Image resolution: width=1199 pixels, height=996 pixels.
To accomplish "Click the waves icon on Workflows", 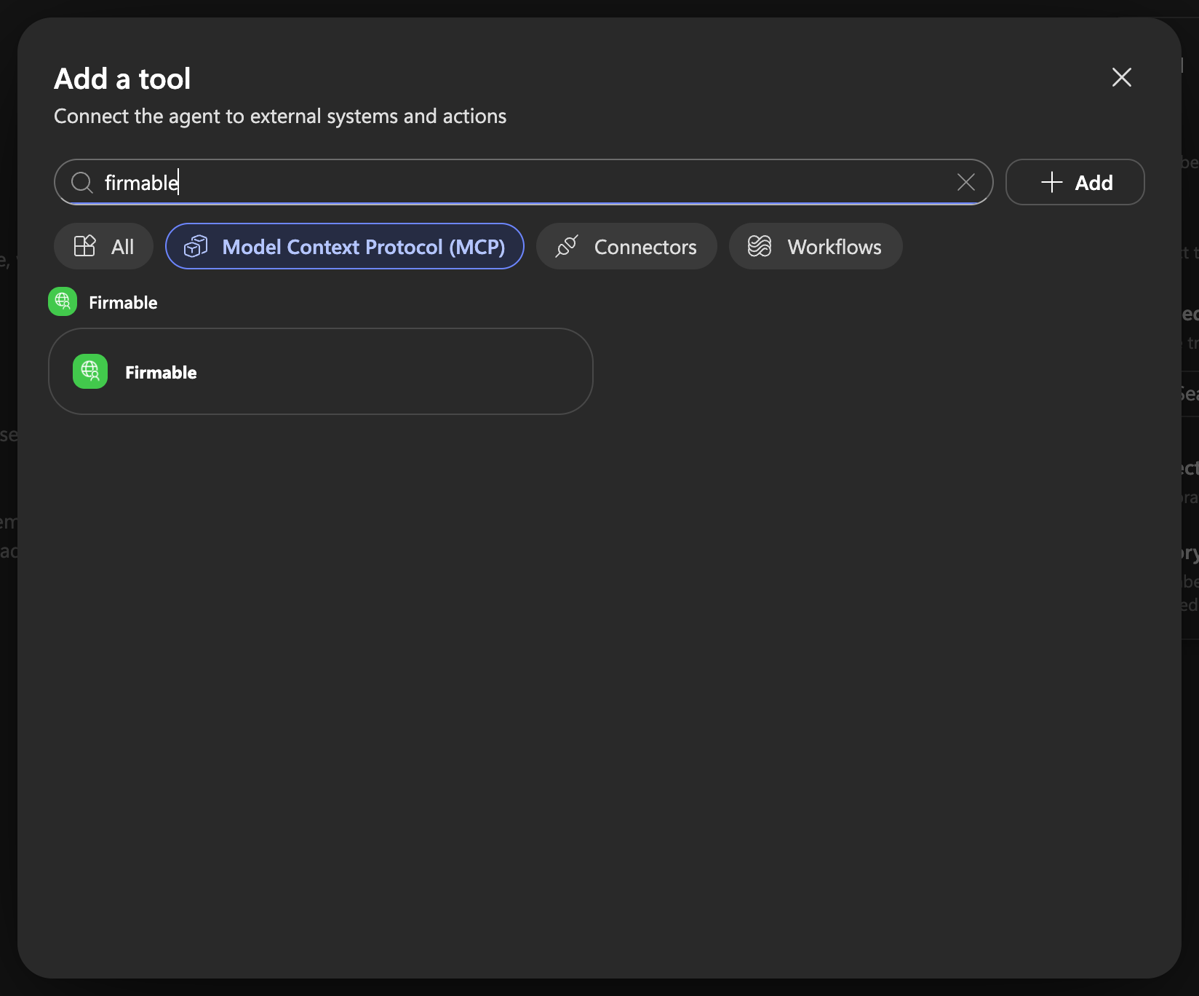I will [x=760, y=246].
